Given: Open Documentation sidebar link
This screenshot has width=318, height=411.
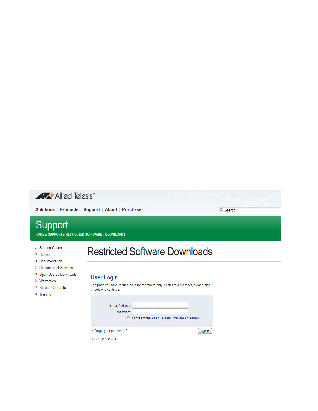Looking at the screenshot, I should 51,261.
